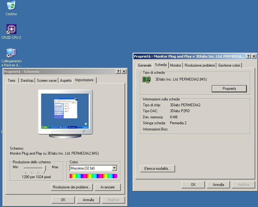Screen dimensions: 258x207
Task: Switch to the Desktop tab
Action: (x=27, y=81)
